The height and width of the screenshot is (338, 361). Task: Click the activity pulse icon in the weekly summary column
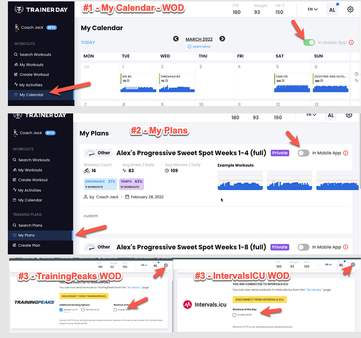click(356, 81)
